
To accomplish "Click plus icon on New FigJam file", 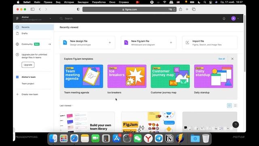I will point(171,43).
